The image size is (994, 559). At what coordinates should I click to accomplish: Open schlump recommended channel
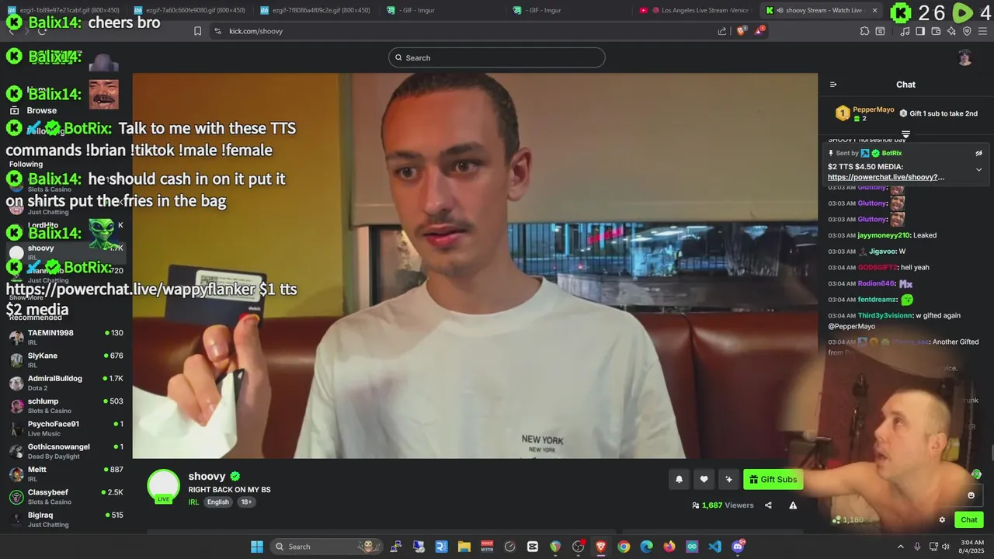click(66, 405)
